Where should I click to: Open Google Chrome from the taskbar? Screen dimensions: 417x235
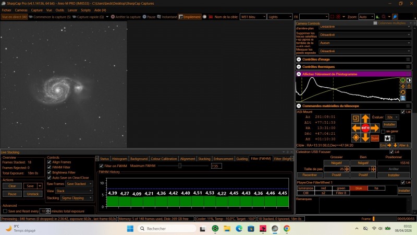[x=287, y=229]
